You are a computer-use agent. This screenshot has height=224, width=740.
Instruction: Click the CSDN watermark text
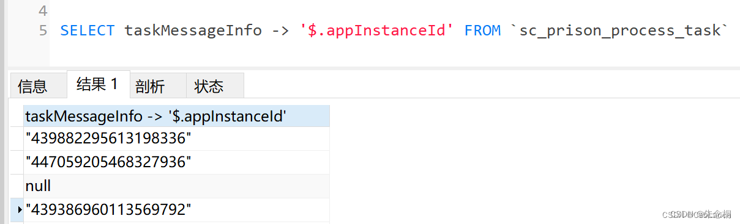click(x=700, y=214)
